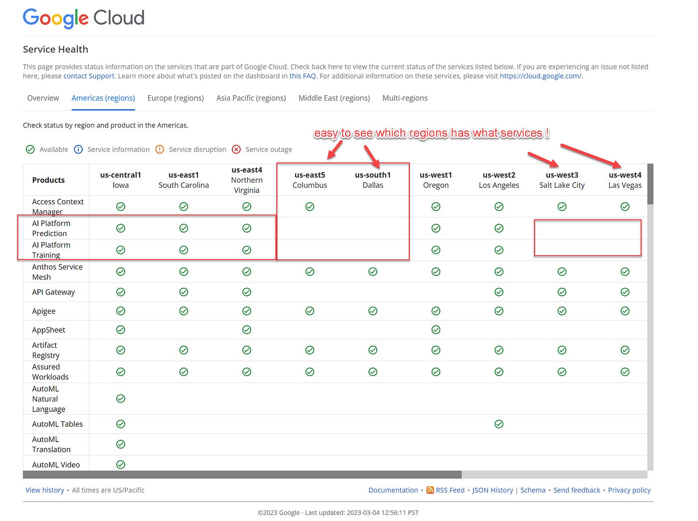Click AI Platform Prediction checkmark under us-east1
The width and height of the screenshot is (698, 521).
coord(183,228)
